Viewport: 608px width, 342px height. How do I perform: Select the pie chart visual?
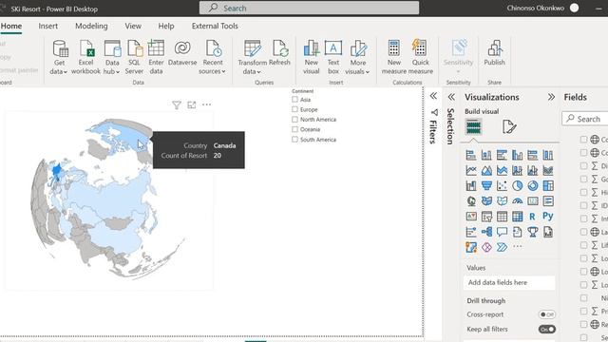point(517,186)
